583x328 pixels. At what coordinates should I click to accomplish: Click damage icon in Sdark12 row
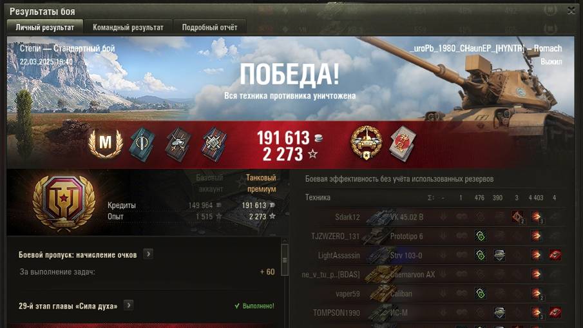pos(536,217)
